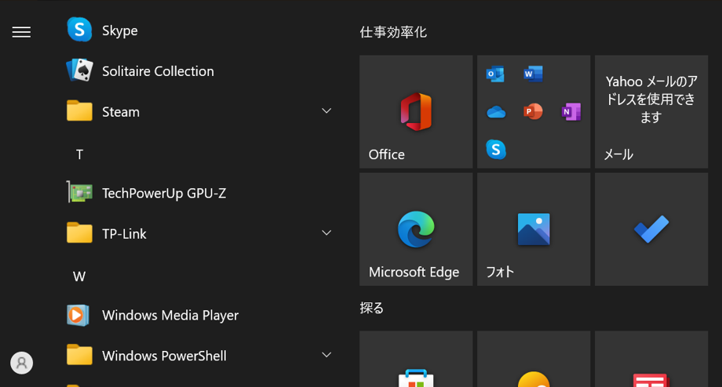Screen dimensions: 722x387
Task: Click the user account avatar icon
Action: (22, 363)
